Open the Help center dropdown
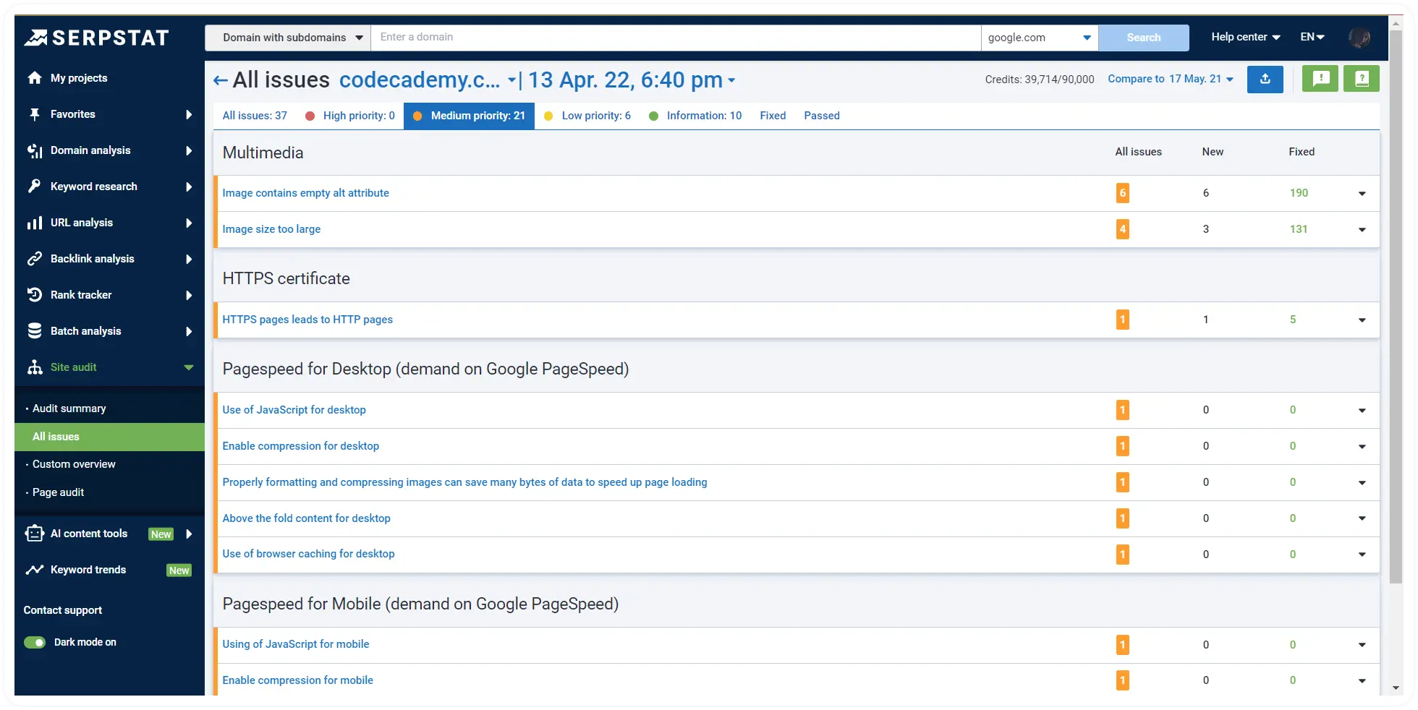 [x=1246, y=37]
